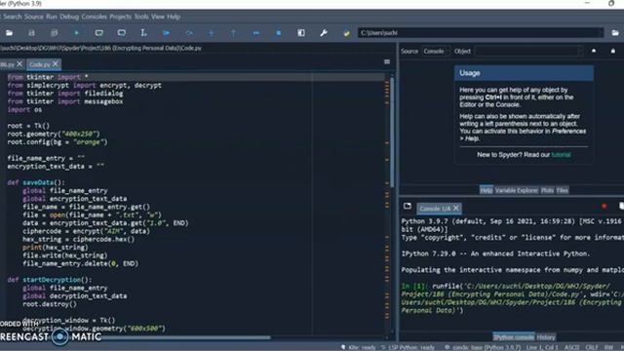Click Help pane home icon

(594, 51)
